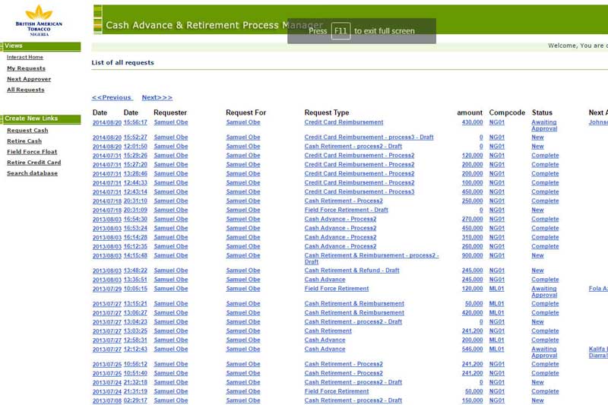Open the 2013/07/08 date entry

107,400
